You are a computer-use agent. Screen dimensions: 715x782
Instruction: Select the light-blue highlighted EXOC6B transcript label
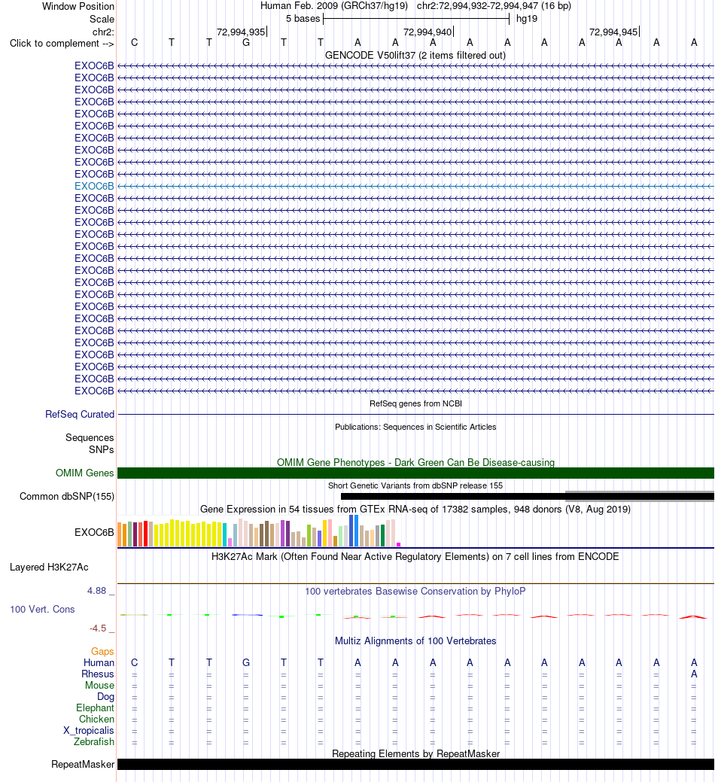[x=94, y=186]
